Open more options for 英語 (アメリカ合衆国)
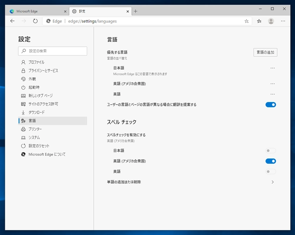Image resolution: width=295 pixels, height=235 pixels. tap(272, 84)
